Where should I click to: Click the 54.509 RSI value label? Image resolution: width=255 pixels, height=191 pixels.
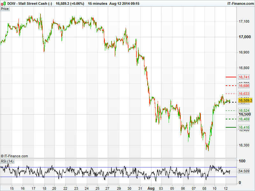click(x=244, y=171)
